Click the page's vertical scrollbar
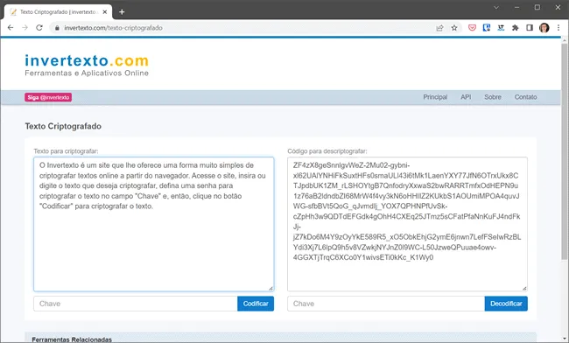Viewport: 569px width, 343px height. click(x=565, y=152)
